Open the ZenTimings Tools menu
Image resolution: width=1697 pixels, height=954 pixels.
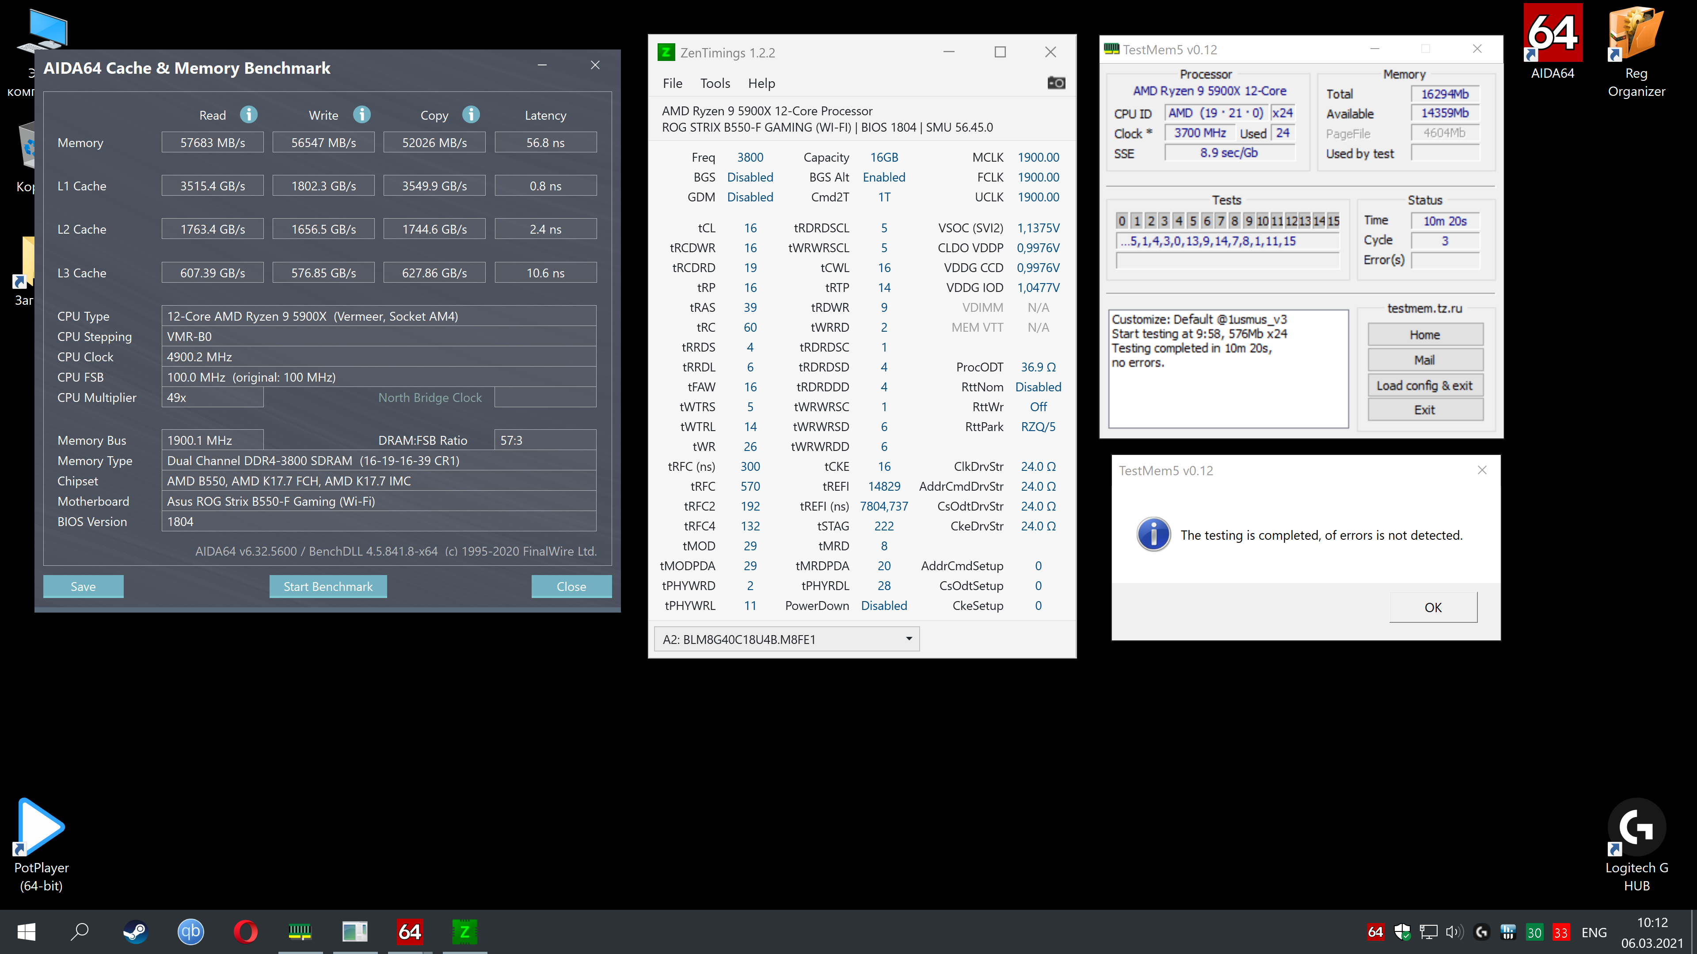[715, 83]
